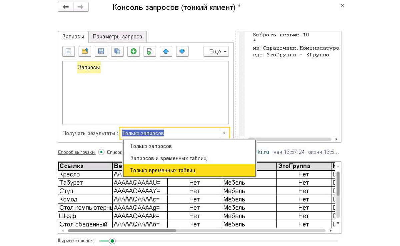Viewport: 400px width, 246px height.
Task: Select 'Запросов и временных таблиц' option
Action: [x=168, y=158]
